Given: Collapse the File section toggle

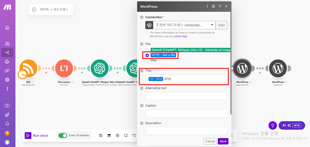Looking at the screenshot, I should pos(142,44).
